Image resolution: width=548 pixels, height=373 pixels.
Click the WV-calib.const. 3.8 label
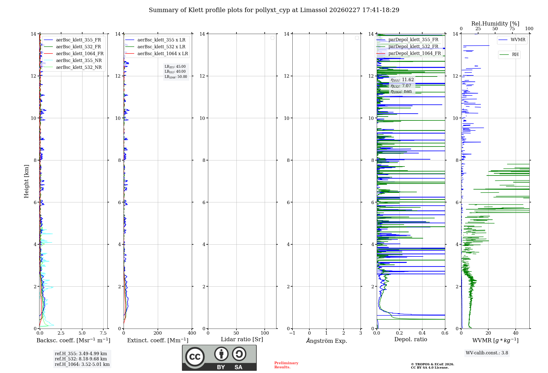click(487, 353)
